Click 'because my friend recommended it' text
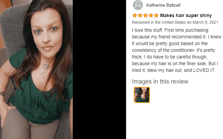 coord(169,37)
